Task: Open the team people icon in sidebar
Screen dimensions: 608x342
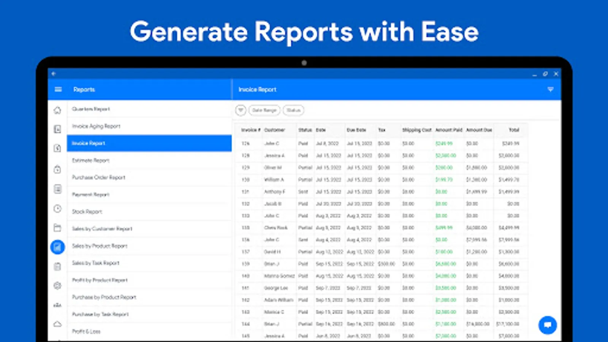Action: click(x=57, y=305)
